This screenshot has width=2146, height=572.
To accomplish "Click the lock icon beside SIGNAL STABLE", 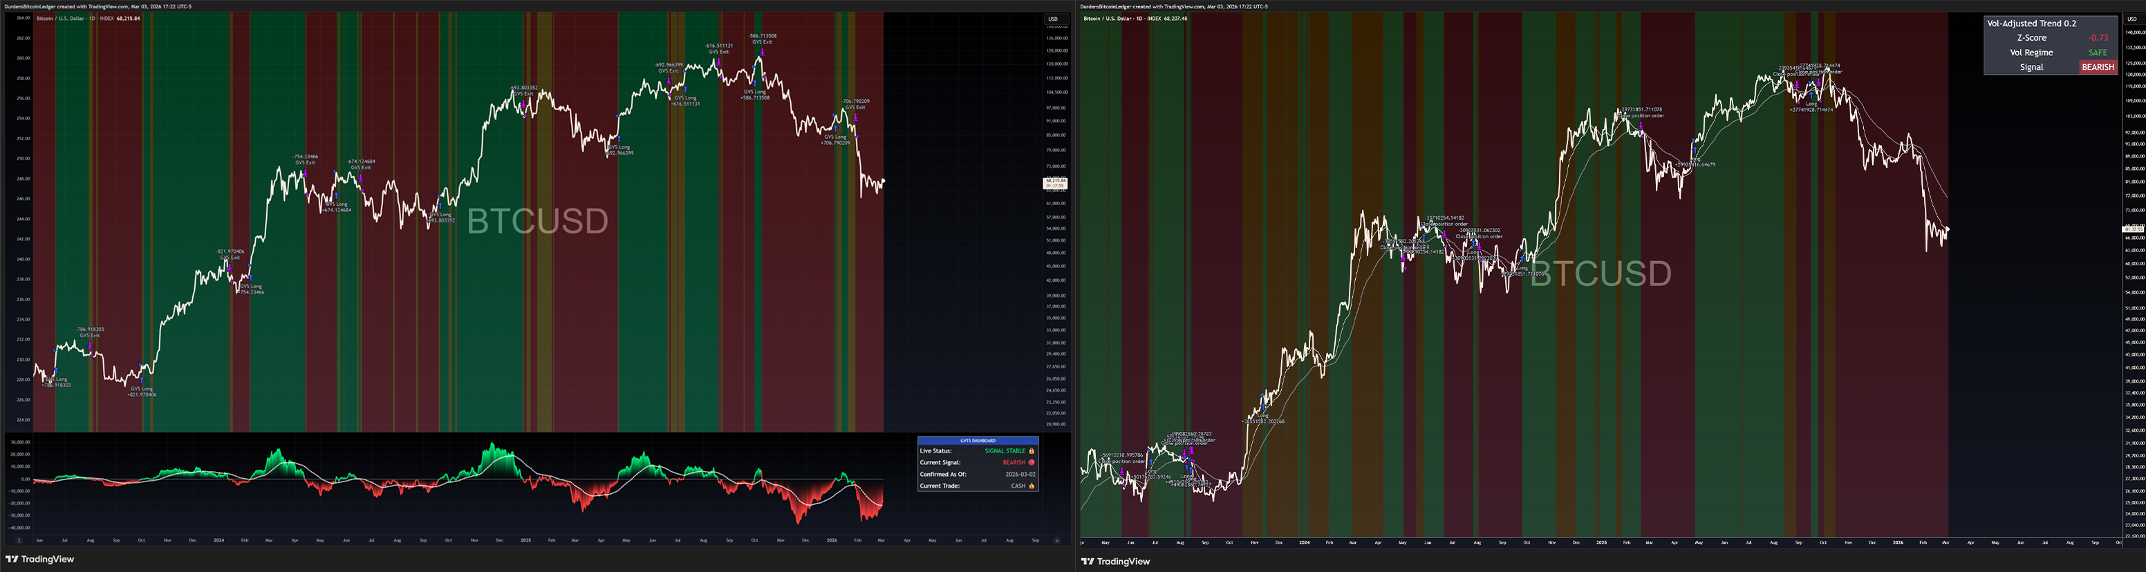I will coord(1032,451).
